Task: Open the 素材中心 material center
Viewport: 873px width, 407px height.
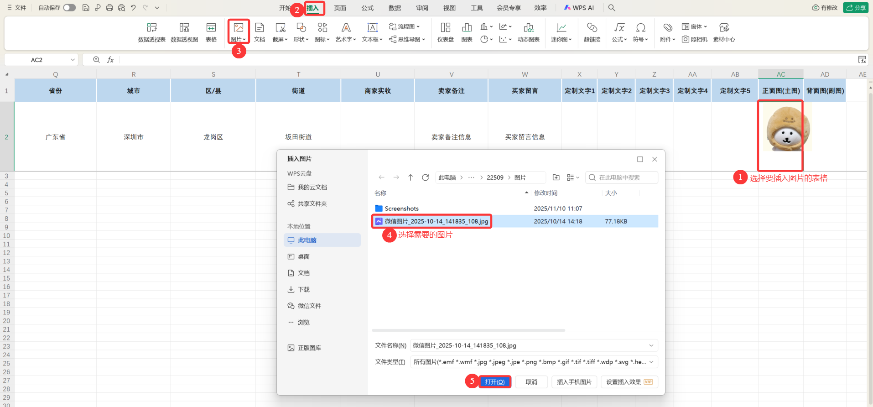Action: (724, 32)
